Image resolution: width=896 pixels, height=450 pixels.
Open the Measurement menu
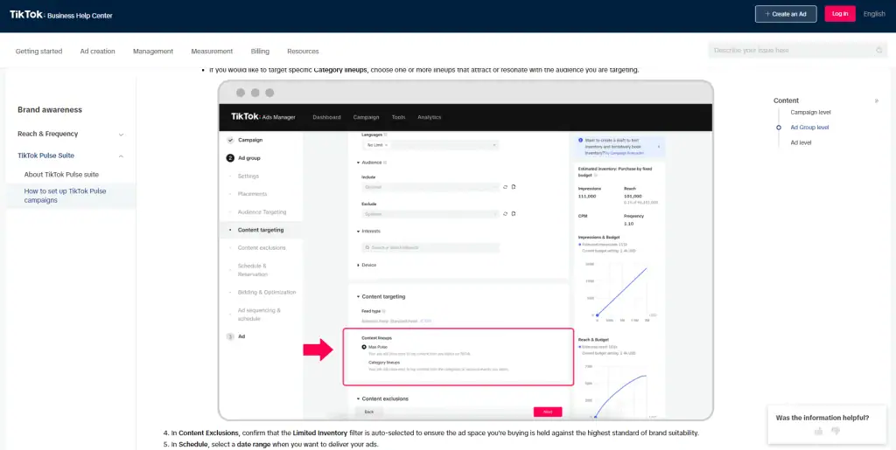[212, 51]
